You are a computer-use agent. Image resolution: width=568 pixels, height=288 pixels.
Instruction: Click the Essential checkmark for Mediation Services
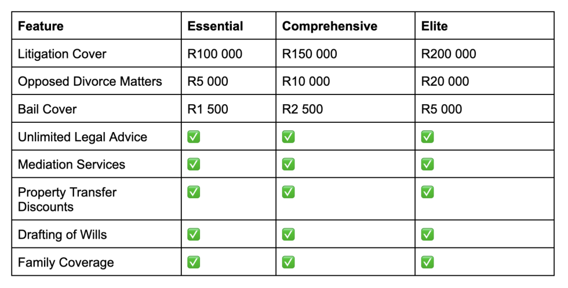(x=194, y=165)
